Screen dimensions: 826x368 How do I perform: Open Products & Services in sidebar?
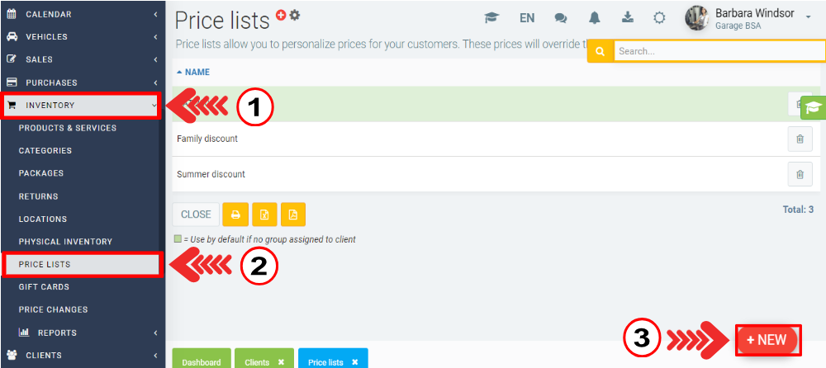pyautogui.click(x=68, y=128)
